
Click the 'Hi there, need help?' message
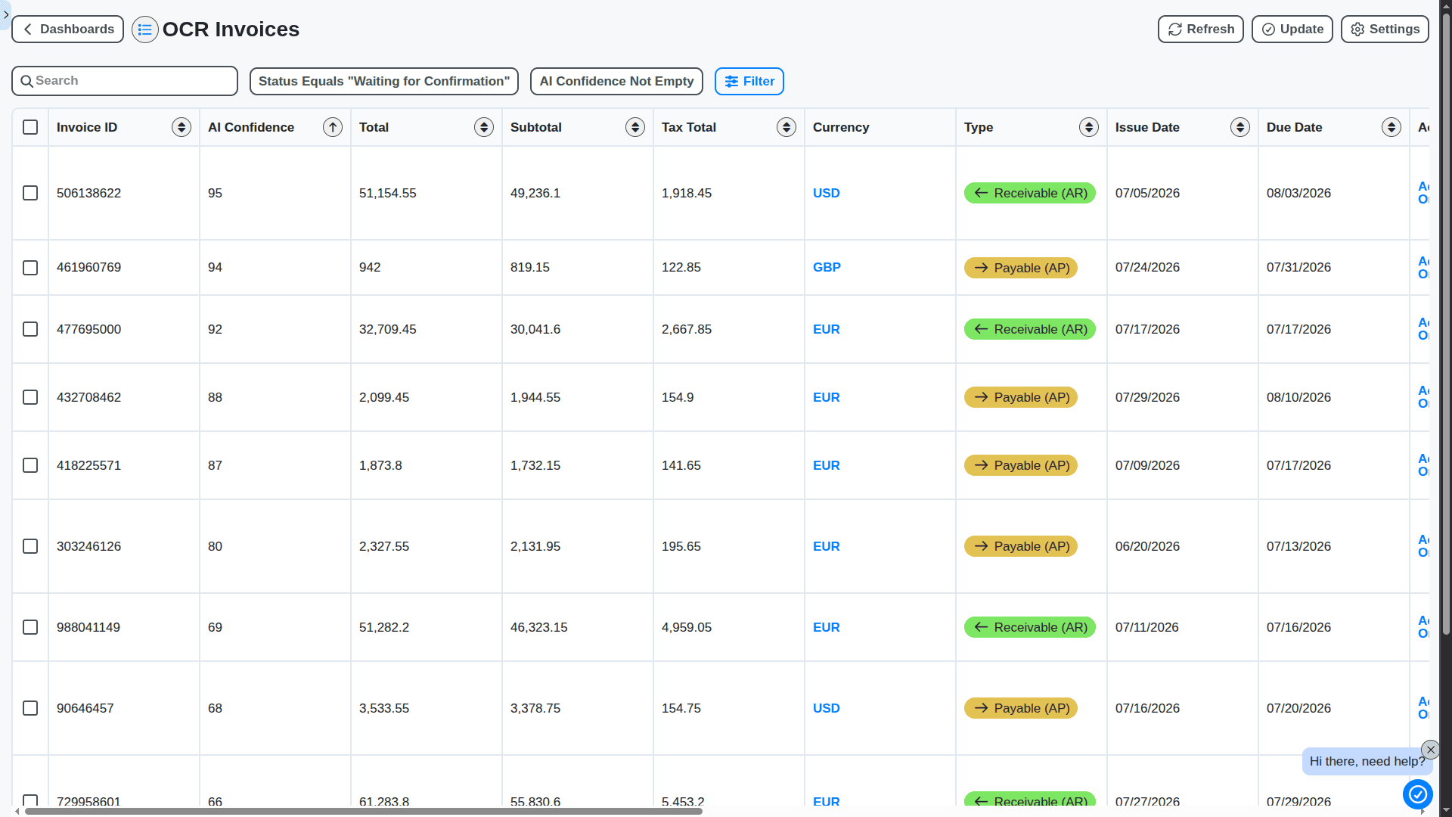[1367, 762]
